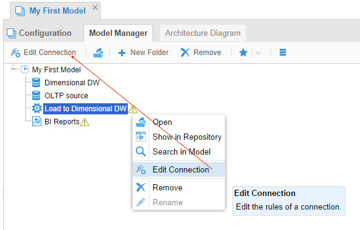Viewport: 360px width, 230px height.
Task: Click the Open toolbar icon with arrow
Action: click(x=98, y=53)
